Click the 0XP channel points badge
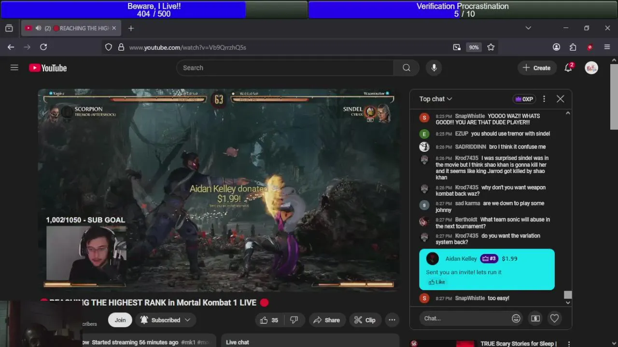The height and width of the screenshot is (347, 618). click(524, 99)
